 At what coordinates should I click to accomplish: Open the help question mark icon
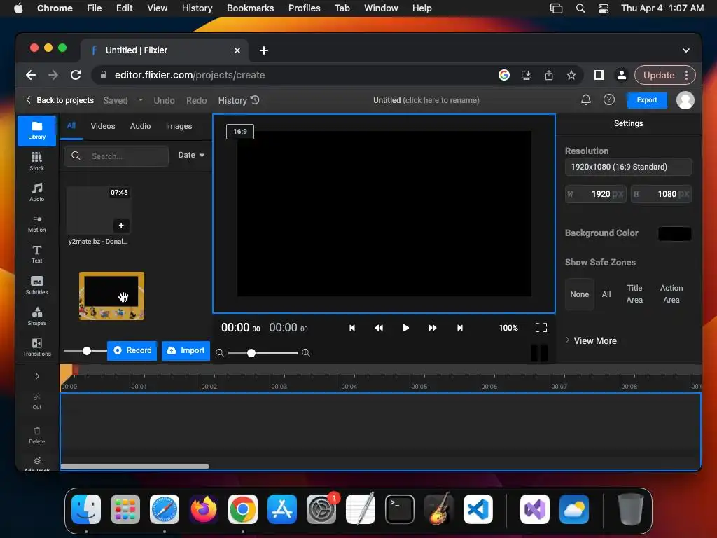(608, 99)
